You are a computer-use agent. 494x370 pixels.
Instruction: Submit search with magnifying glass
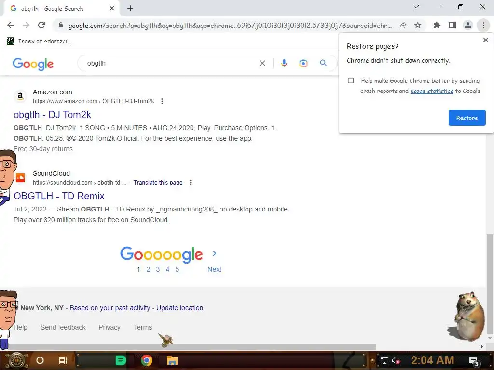point(323,63)
